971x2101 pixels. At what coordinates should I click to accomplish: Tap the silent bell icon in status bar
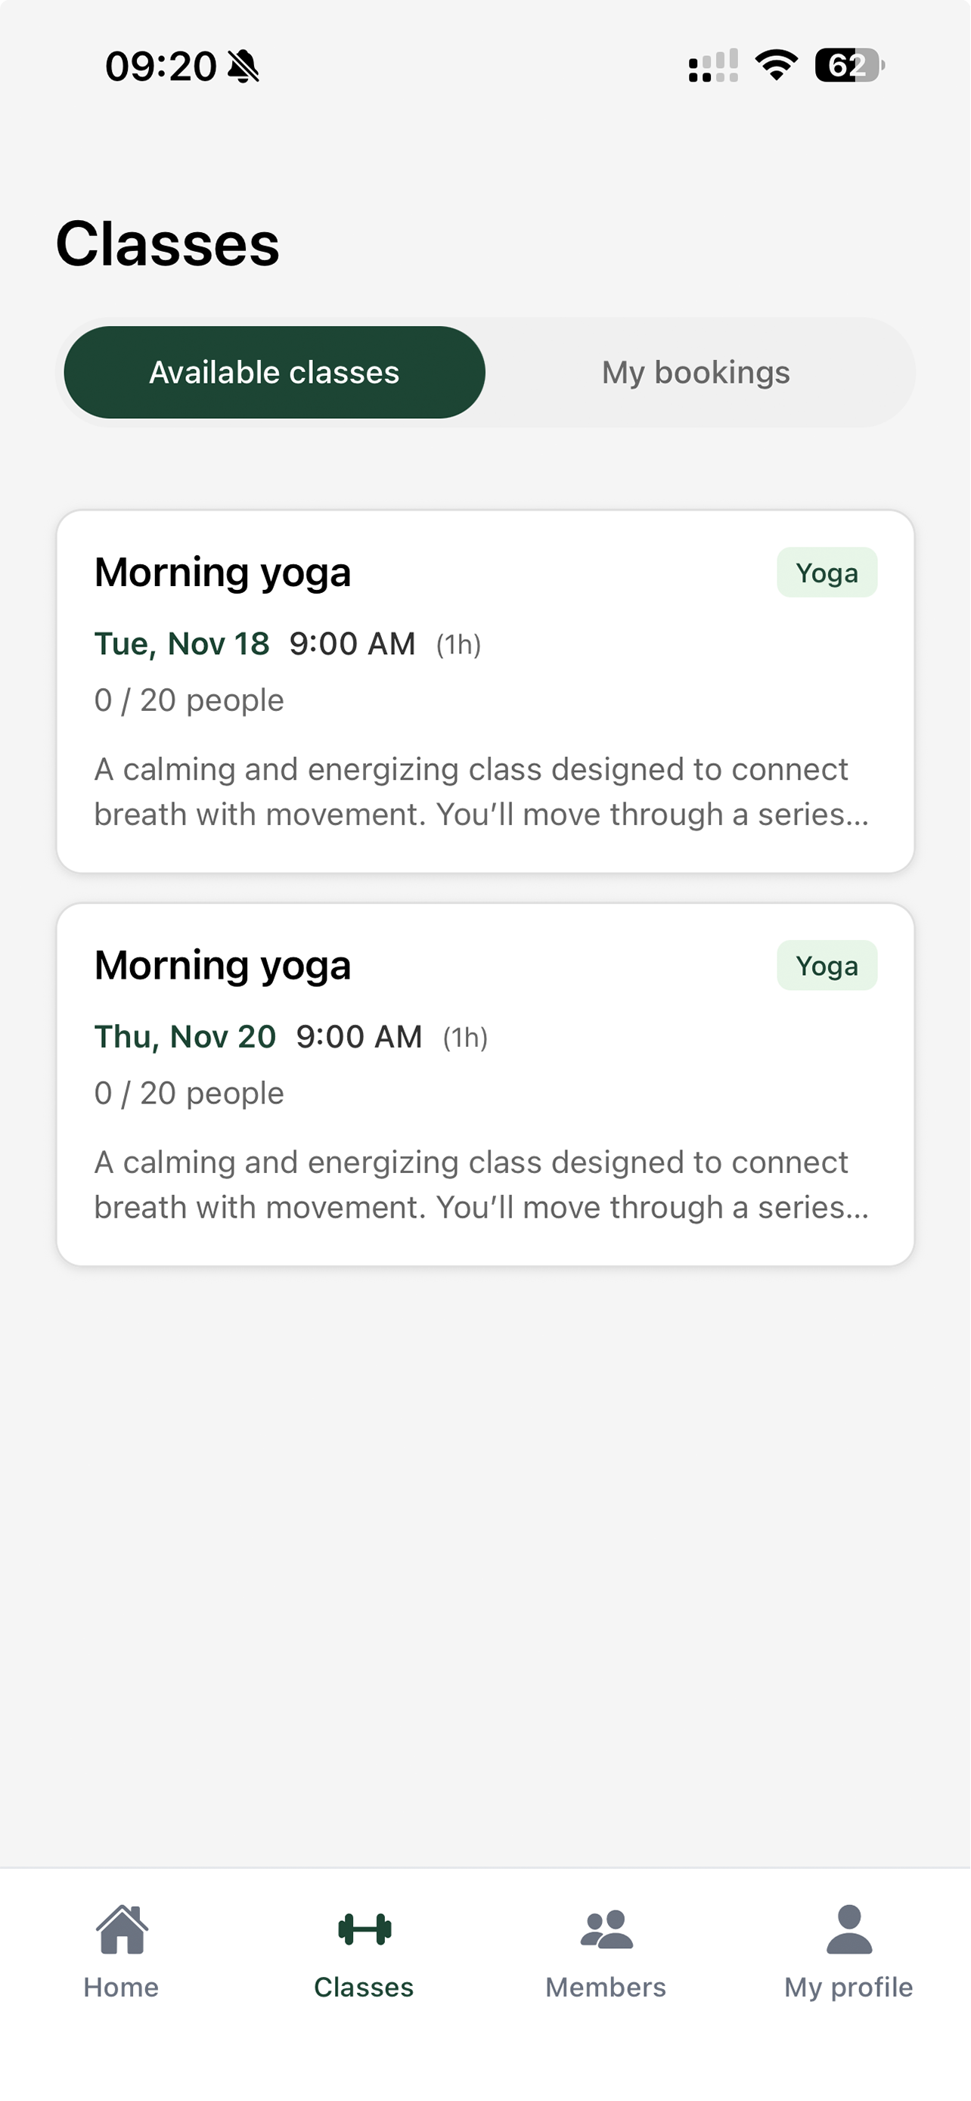243,66
